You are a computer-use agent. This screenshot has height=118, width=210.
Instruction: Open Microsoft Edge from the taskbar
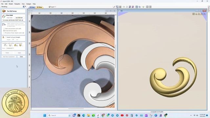[x=84, y=115]
